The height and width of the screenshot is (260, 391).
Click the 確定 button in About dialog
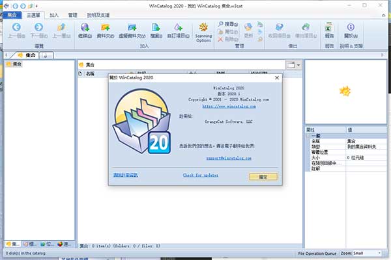pyautogui.click(x=263, y=177)
